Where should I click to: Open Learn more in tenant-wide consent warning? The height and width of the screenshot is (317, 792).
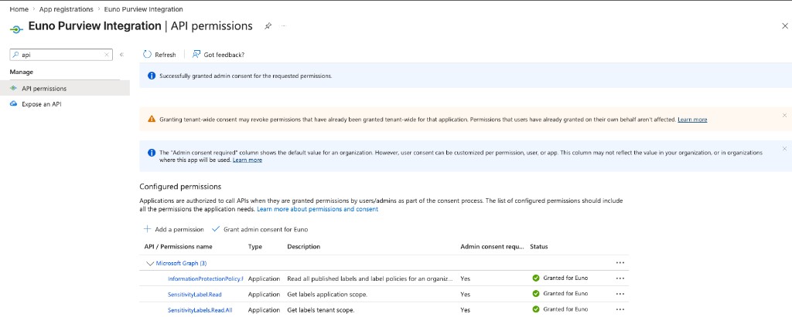[x=692, y=120]
